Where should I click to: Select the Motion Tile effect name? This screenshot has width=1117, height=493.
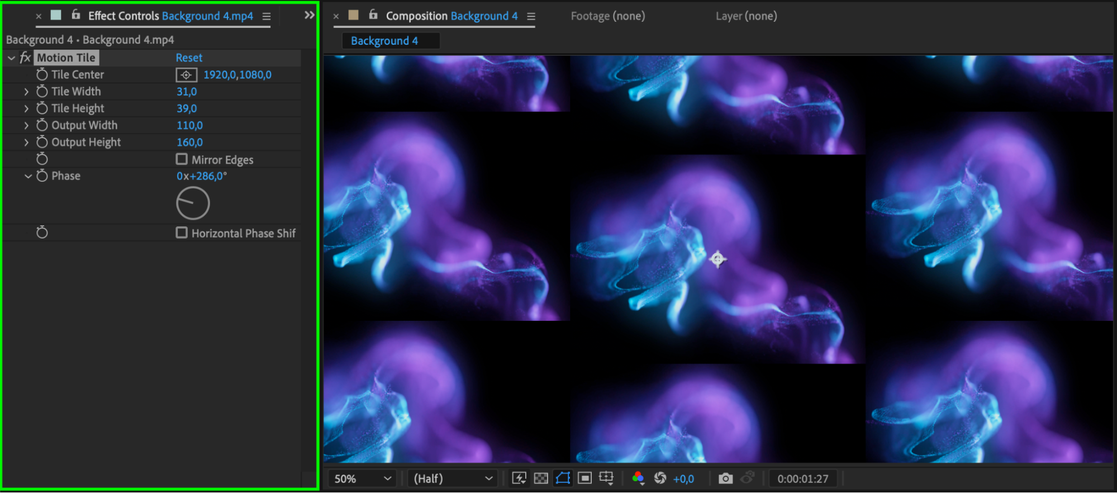click(66, 58)
